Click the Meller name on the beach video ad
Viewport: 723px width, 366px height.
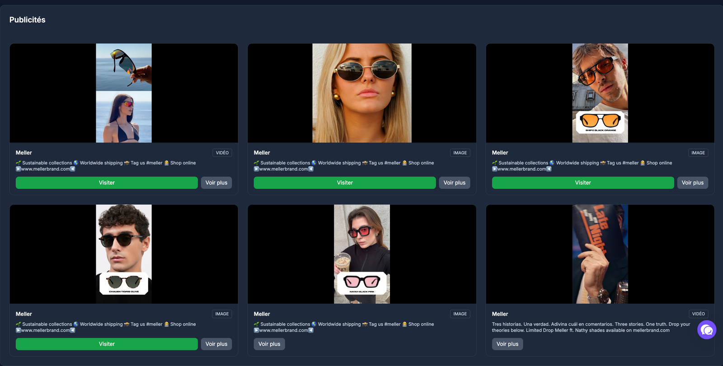24,153
